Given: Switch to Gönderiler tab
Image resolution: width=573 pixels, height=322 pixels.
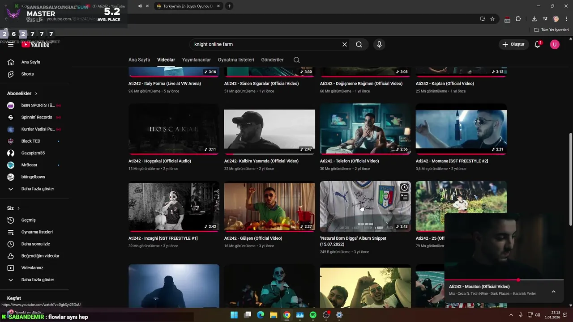Looking at the screenshot, I should point(272,60).
